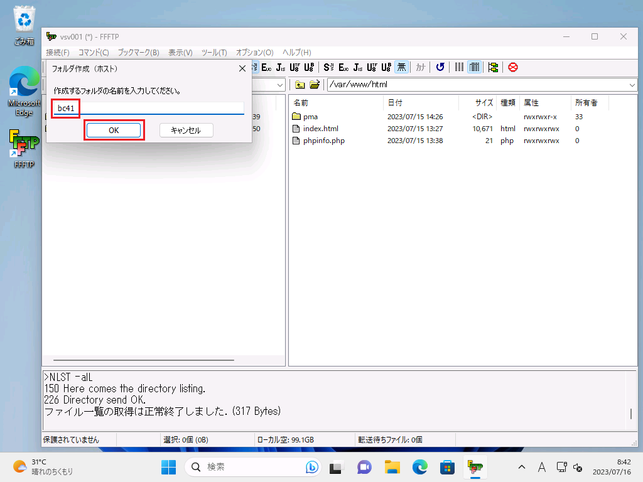Go up one folder on host pane

(x=300, y=85)
